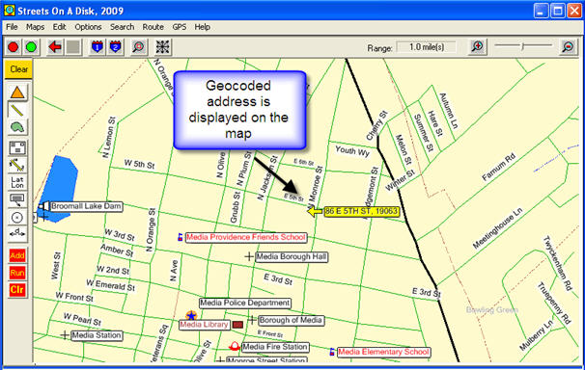Click the yellow Clear button
The height and width of the screenshot is (370, 585).
click(18, 69)
